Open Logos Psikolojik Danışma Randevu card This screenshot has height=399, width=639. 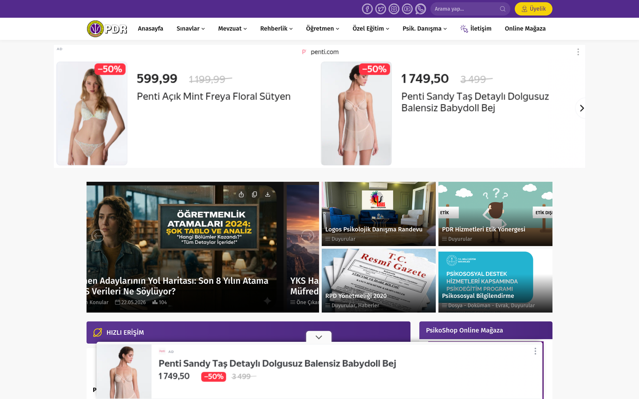pyautogui.click(x=379, y=214)
